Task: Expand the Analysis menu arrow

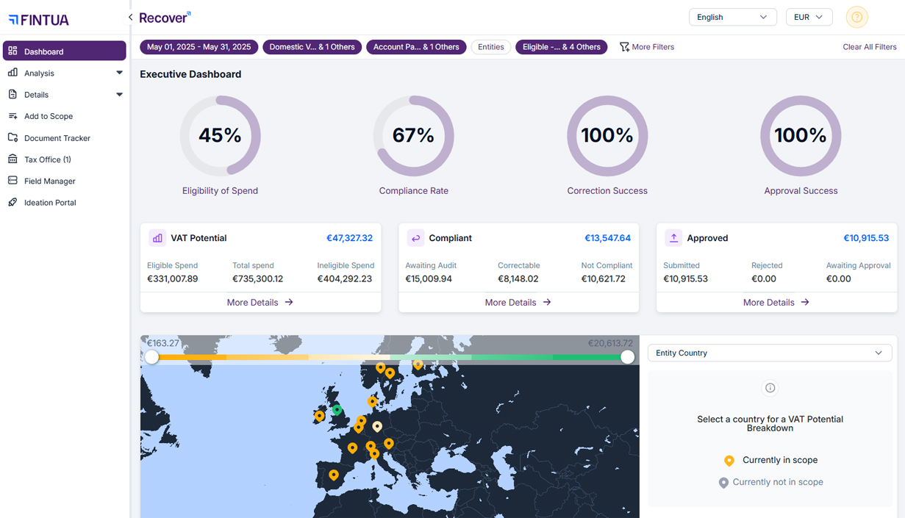Action: [x=119, y=73]
